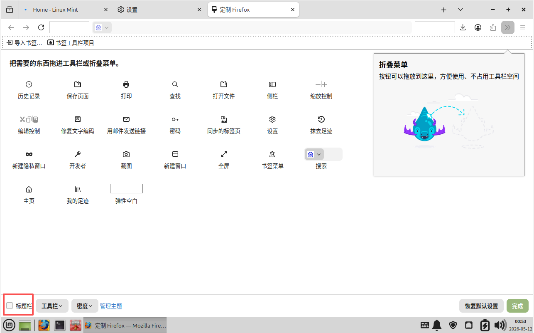Screen dimensions: 534x333
Task: Launch Firefox from the taskbar launcher
Action: [44, 325]
